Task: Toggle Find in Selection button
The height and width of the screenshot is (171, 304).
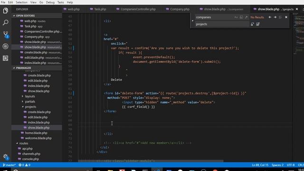Action: pyautogui.click(x=280, y=17)
